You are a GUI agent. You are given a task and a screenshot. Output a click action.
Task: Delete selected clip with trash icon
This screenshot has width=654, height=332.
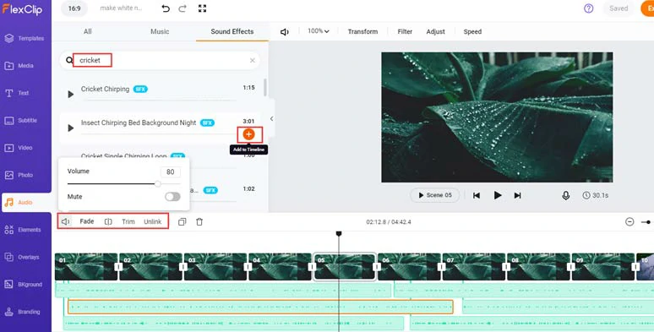click(199, 222)
